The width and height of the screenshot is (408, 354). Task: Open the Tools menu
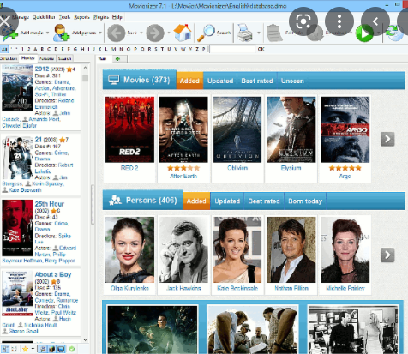(64, 17)
